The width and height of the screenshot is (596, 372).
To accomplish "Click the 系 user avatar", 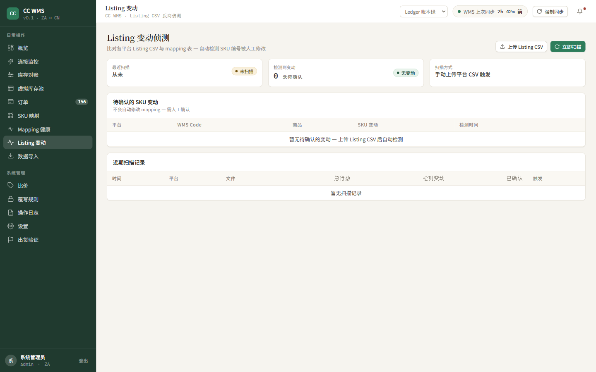I will pos(11,360).
